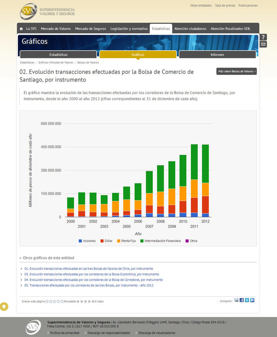Screen dimensions: 277x337
Task: Click 'Gráficos Mercado de Valores' breadcrumb
Action: click(x=56, y=62)
